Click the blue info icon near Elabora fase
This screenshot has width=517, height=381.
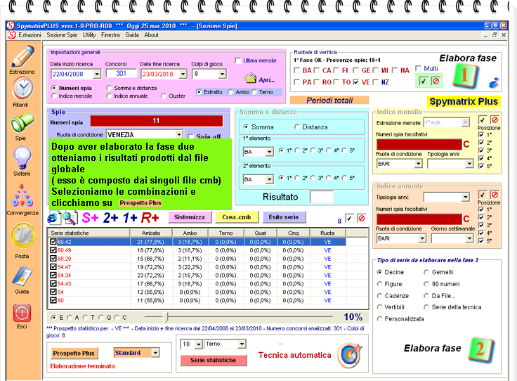coord(494,82)
